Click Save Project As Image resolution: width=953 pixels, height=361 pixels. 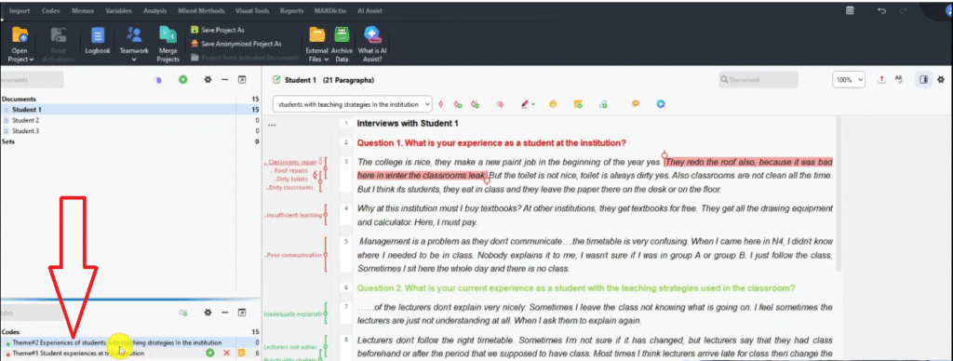(x=217, y=30)
